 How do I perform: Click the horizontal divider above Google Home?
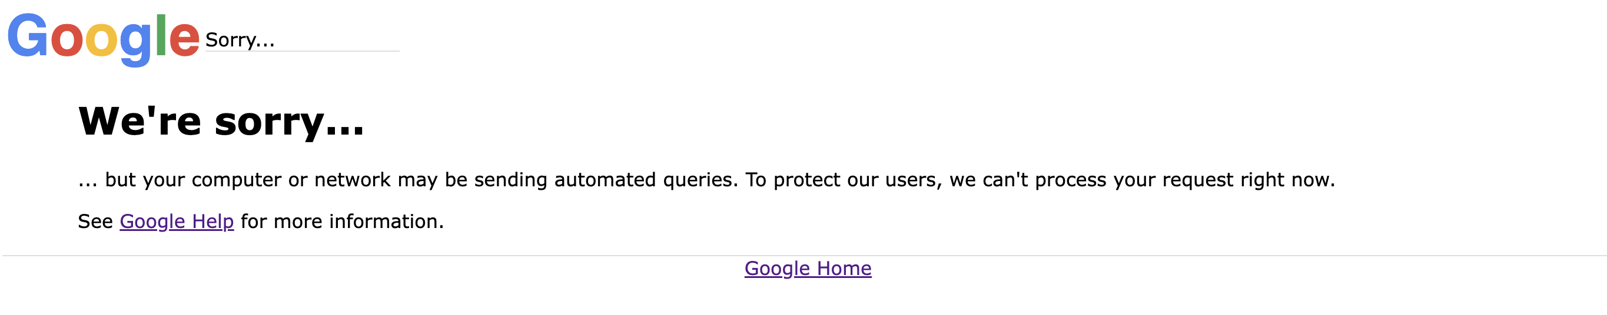pos(803,255)
